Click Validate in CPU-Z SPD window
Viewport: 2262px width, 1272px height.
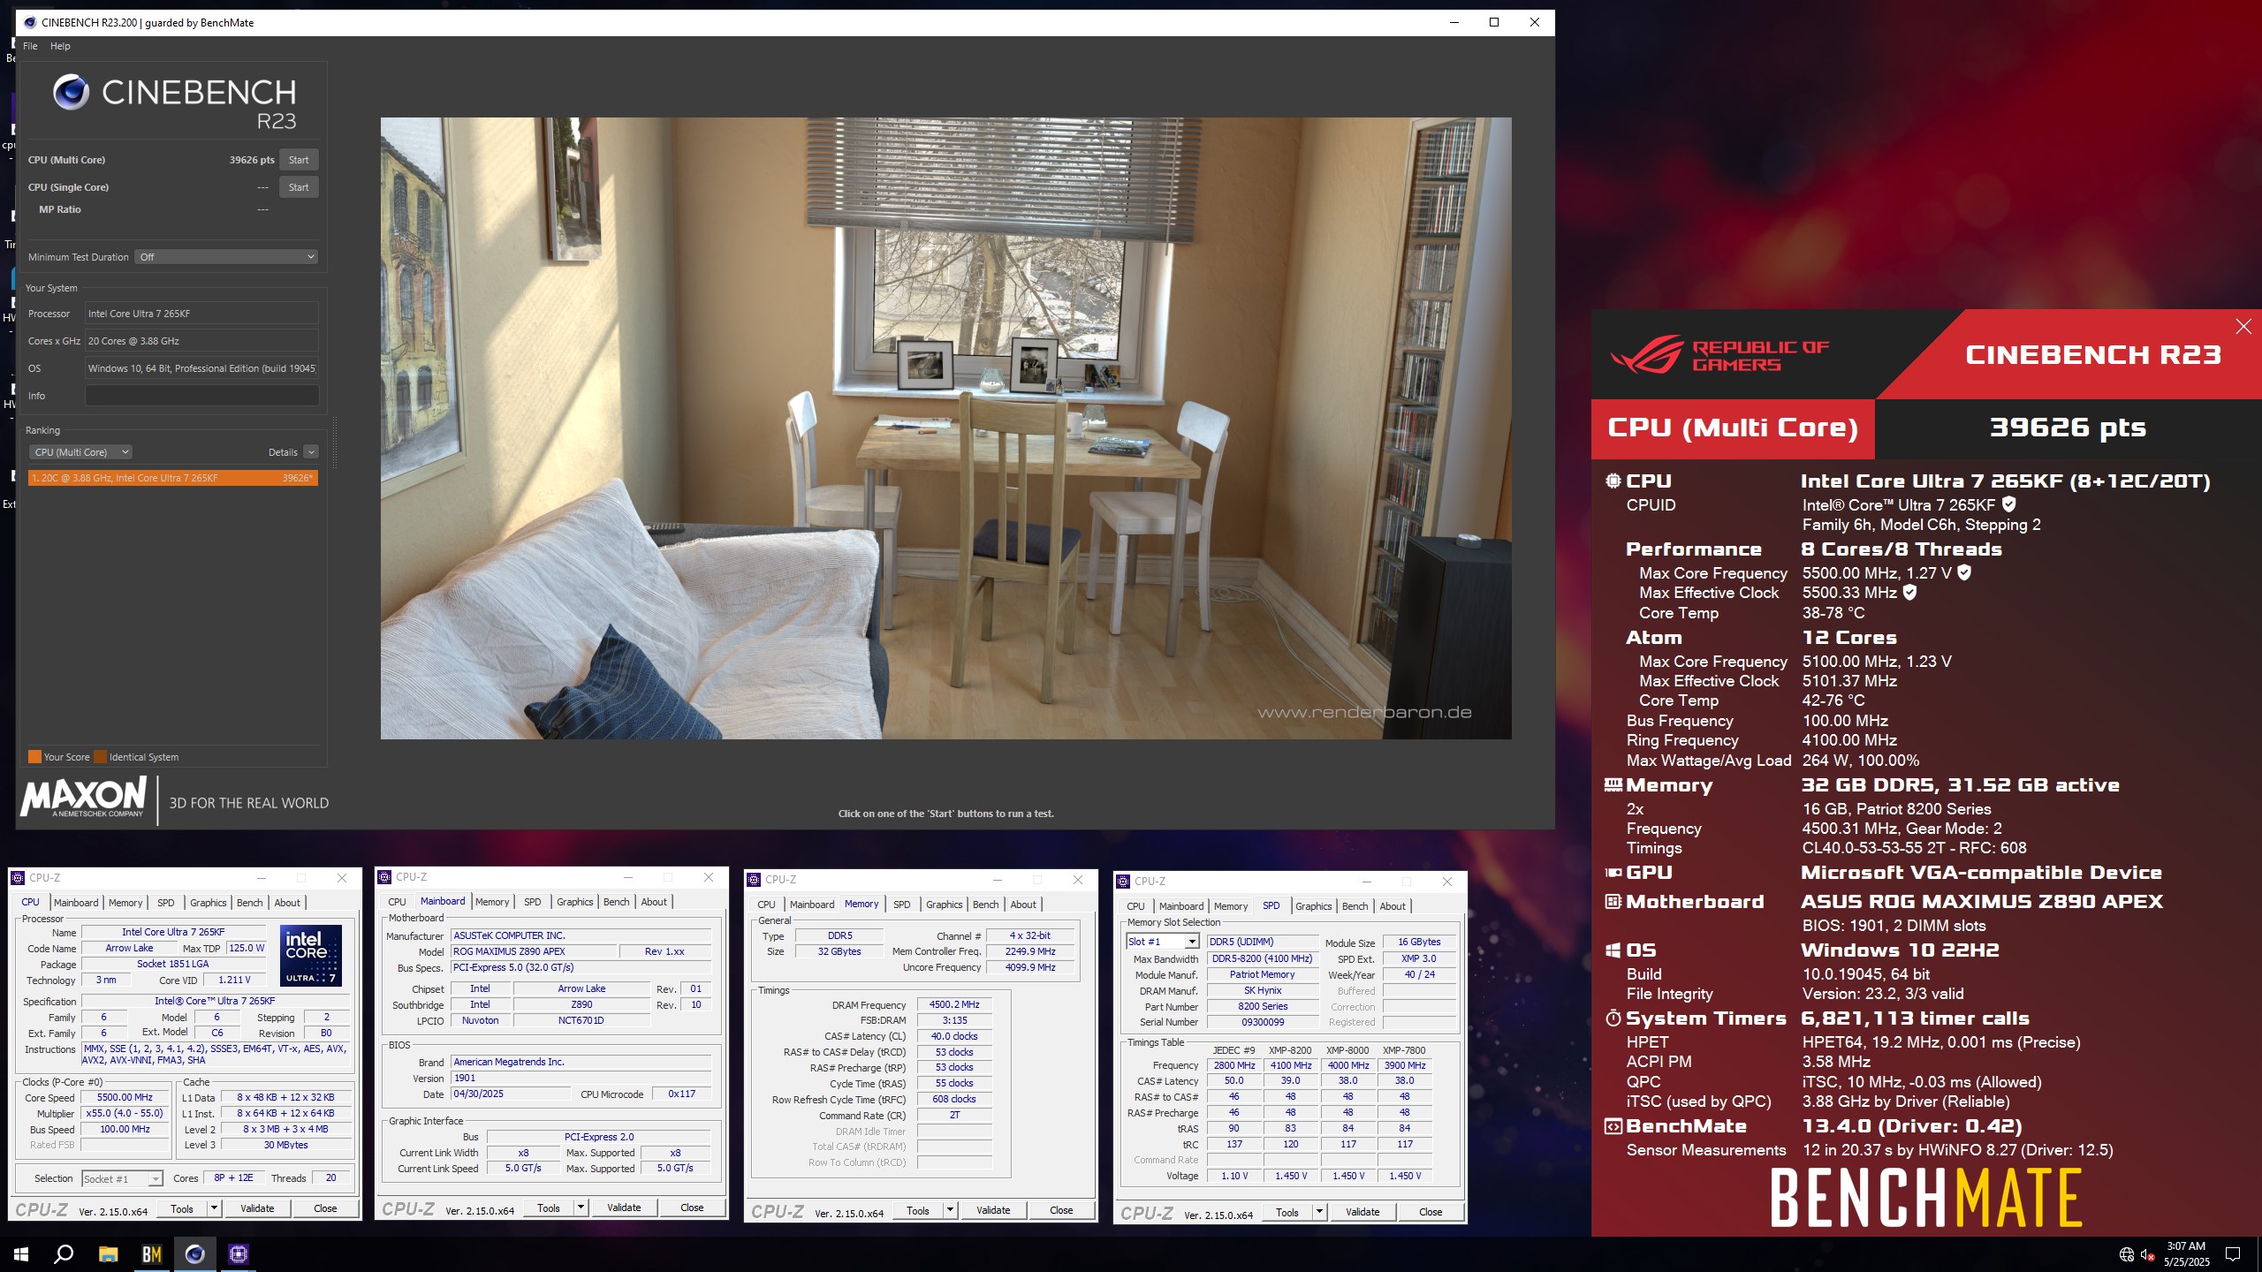click(1363, 1212)
